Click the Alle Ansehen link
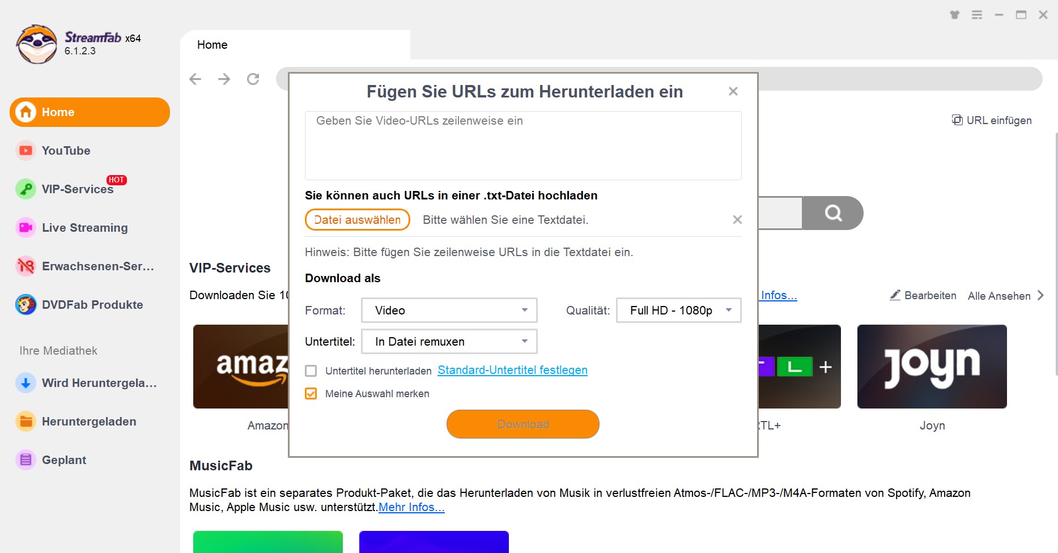Screen dimensions: 1058x553 tap(999, 296)
